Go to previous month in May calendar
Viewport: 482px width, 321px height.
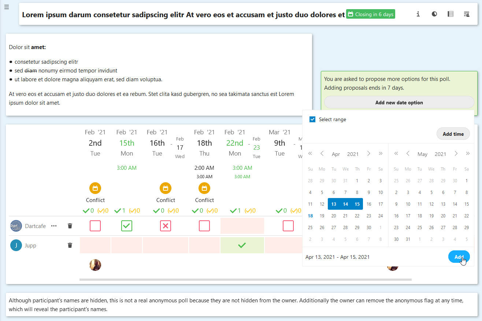pos(408,153)
